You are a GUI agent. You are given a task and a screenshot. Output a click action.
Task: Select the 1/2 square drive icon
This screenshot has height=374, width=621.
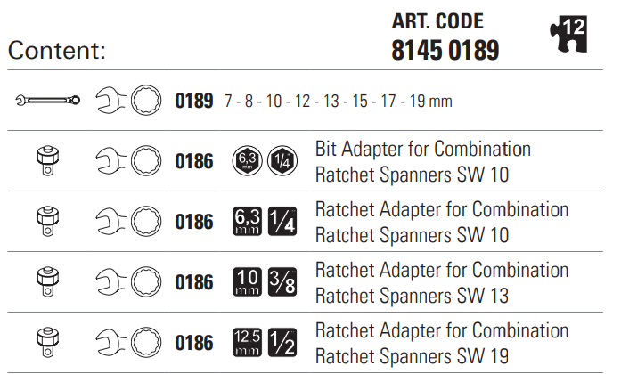point(282,343)
